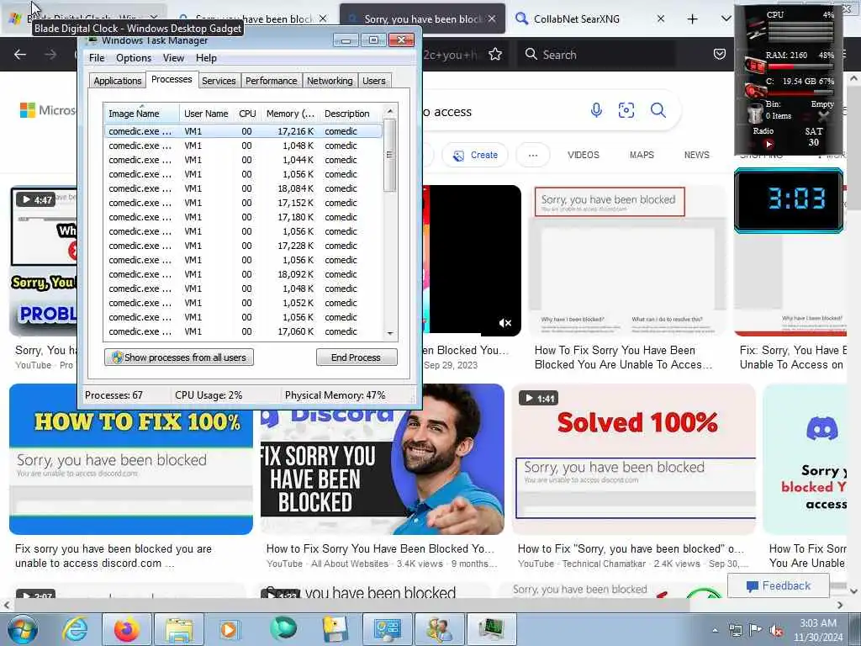Open a new Firefox tab with plus icon
The height and width of the screenshot is (646, 861).
(693, 19)
